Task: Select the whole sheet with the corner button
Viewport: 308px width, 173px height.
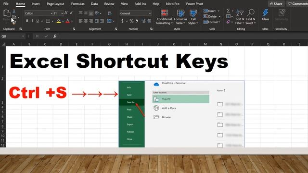Action: pyautogui.click(x=3, y=44)
